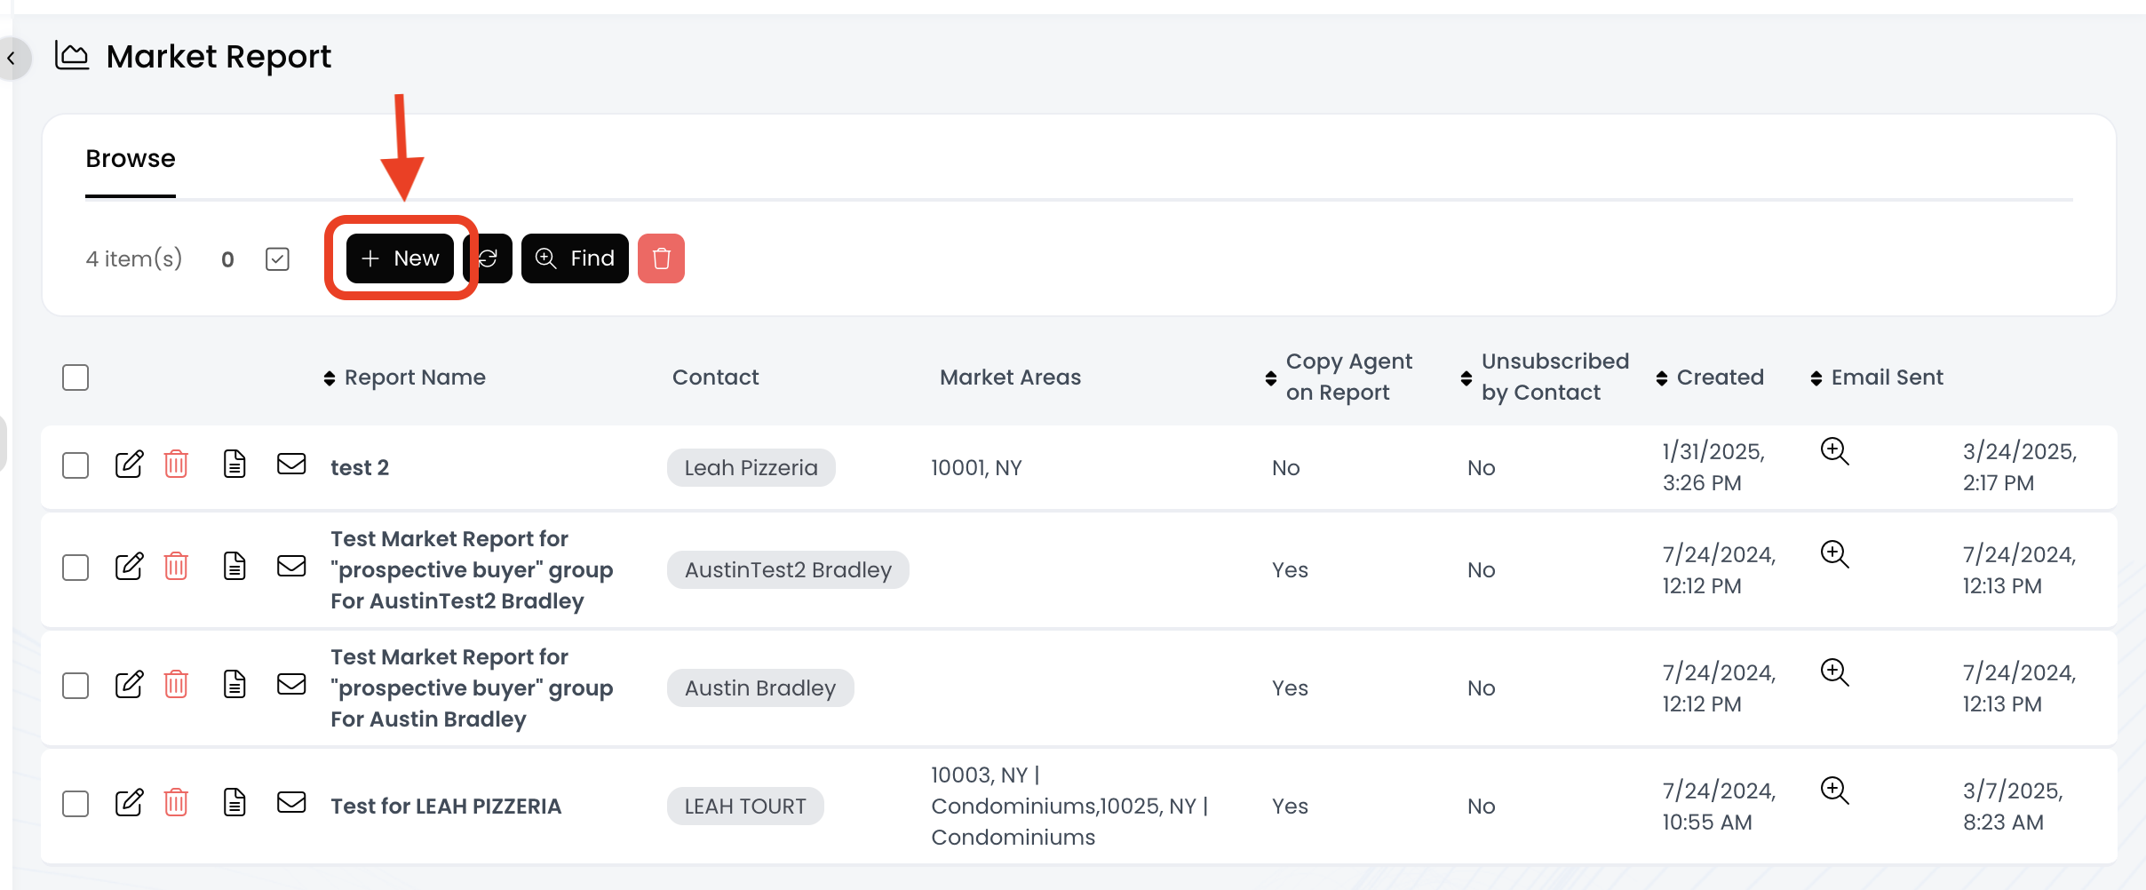Check the header select-all checkbox
Viewport: 2146px width, 890px height.
(x=76, y=377)
